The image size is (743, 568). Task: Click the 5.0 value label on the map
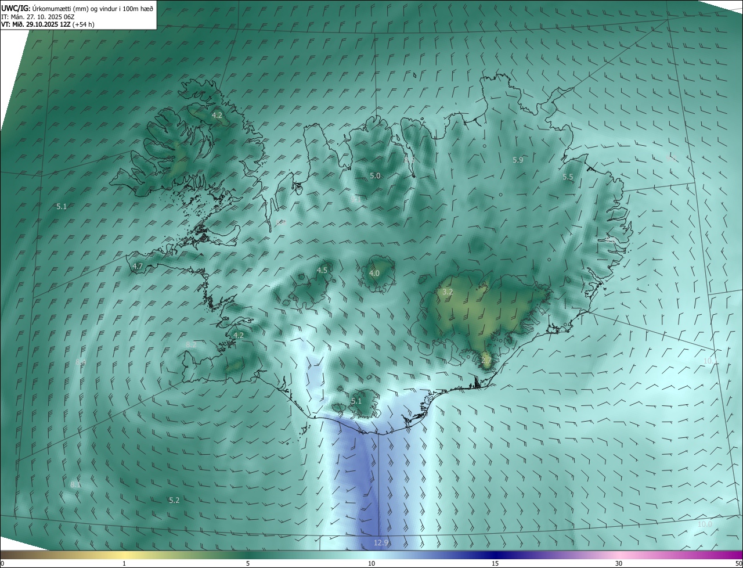click(x=375, y=175)
